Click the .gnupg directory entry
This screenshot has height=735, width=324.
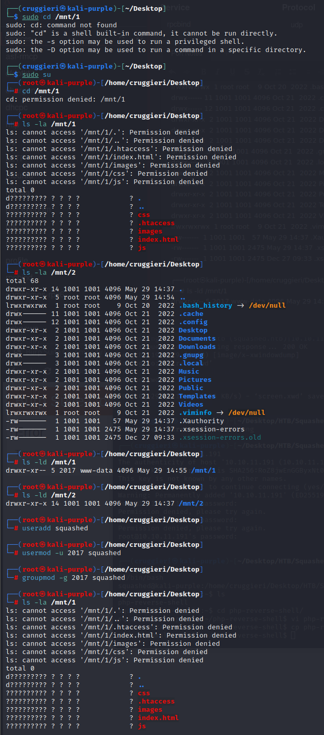coord(191,355)
